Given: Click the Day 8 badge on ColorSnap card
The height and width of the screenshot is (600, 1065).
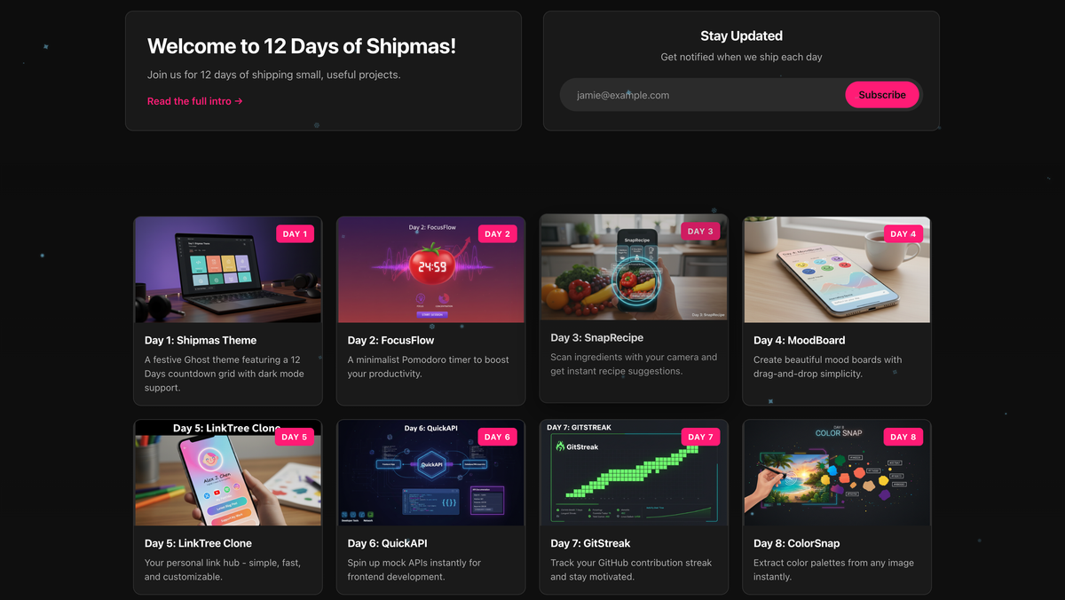Looking at the screenshot, I should coord(903,438).
